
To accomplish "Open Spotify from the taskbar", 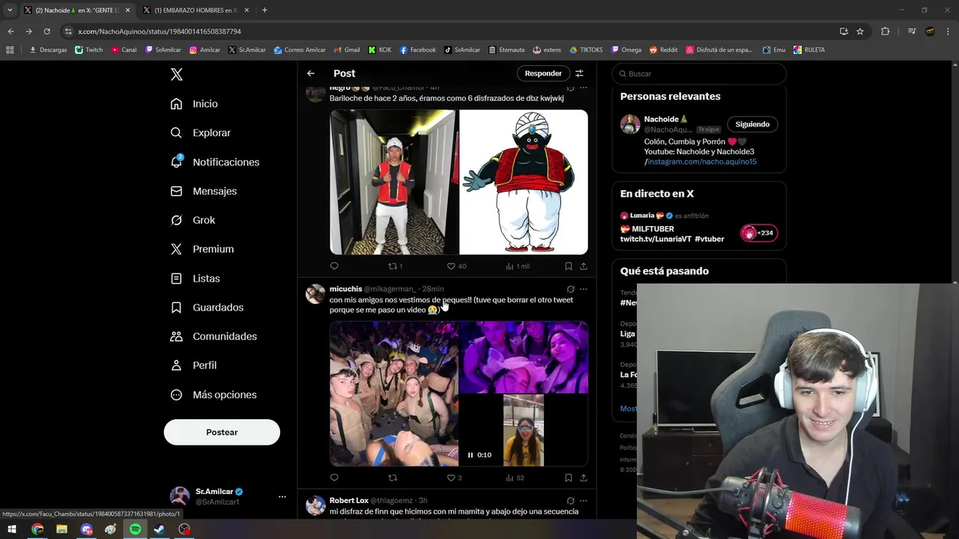I will [135, 529].
